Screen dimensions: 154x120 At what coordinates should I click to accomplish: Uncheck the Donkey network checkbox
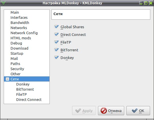(x=56, y=58)
